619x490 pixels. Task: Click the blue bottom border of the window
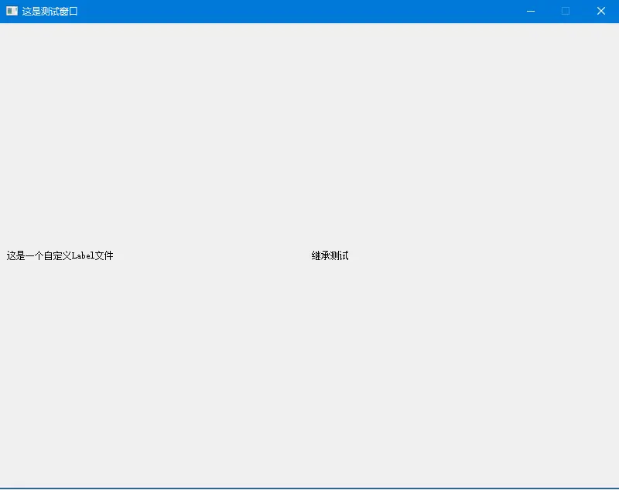(309, 488)
